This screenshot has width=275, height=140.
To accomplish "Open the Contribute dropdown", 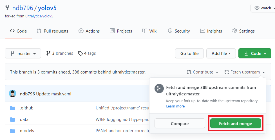I will [203, 72].
